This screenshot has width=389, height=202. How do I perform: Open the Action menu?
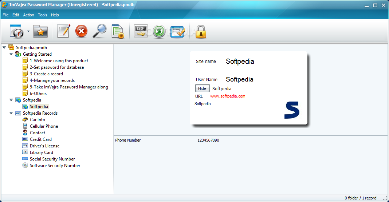(28, 15)
